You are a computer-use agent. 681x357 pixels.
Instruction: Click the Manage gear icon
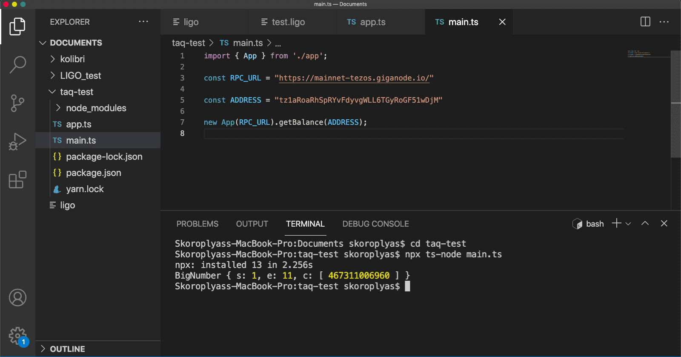point(17,336)
